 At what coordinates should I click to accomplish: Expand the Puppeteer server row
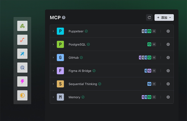[x=53, y=31]
